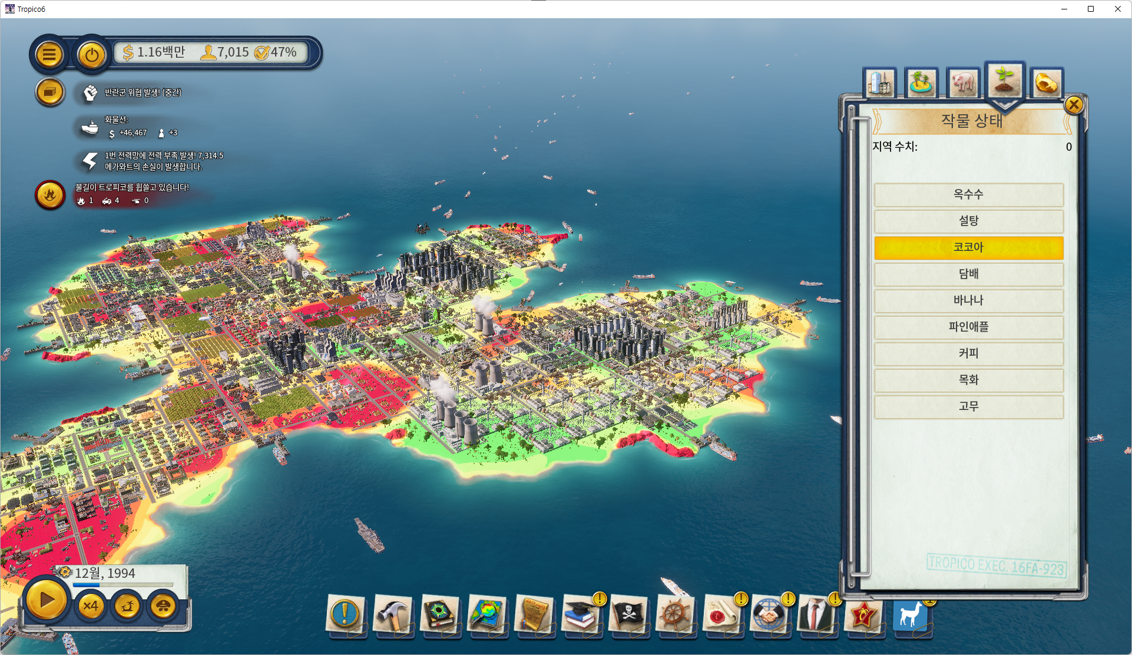Open the construction hammer menu
This screenshot has height=655, width=1132.
tap(392, 614)
